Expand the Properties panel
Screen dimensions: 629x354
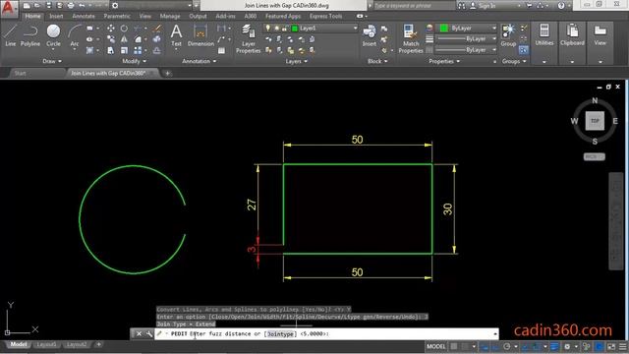444,61
